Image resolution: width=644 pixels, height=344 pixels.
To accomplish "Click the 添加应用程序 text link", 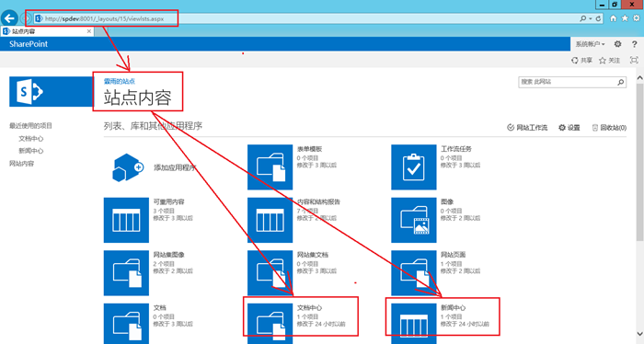I will click(x=175, y=167).
